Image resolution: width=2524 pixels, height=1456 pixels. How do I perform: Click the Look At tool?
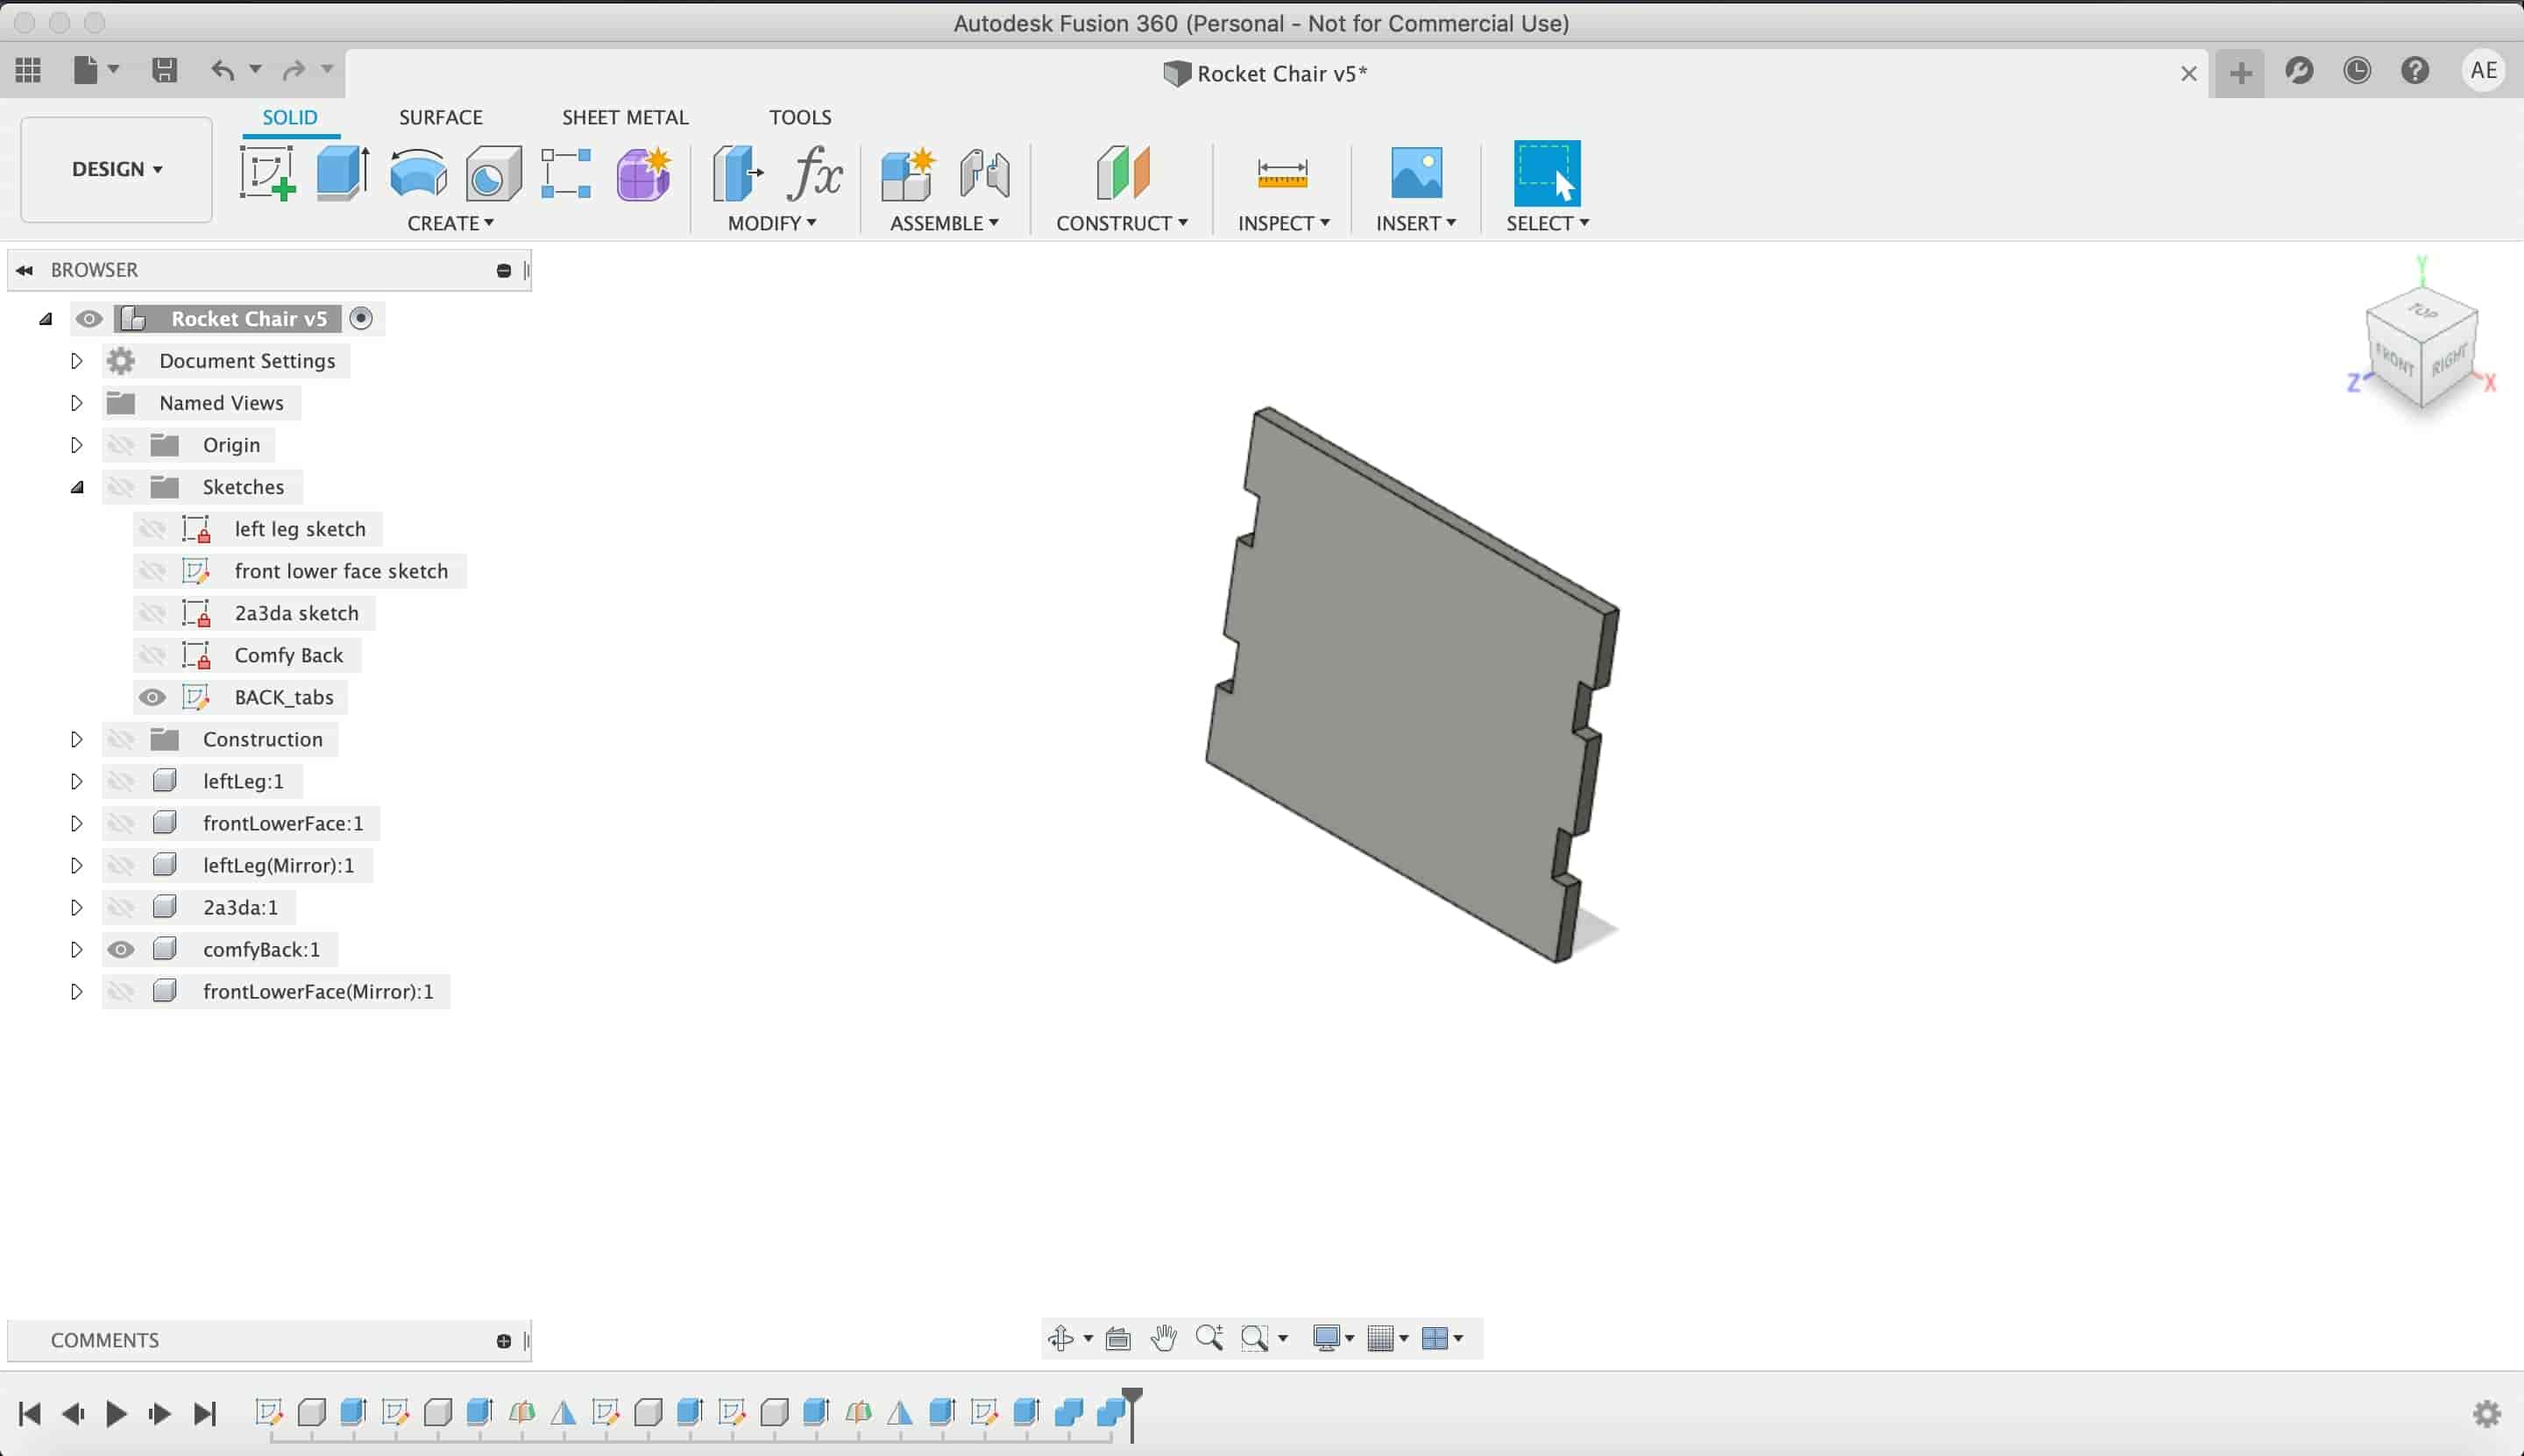pos(1117,1338)
